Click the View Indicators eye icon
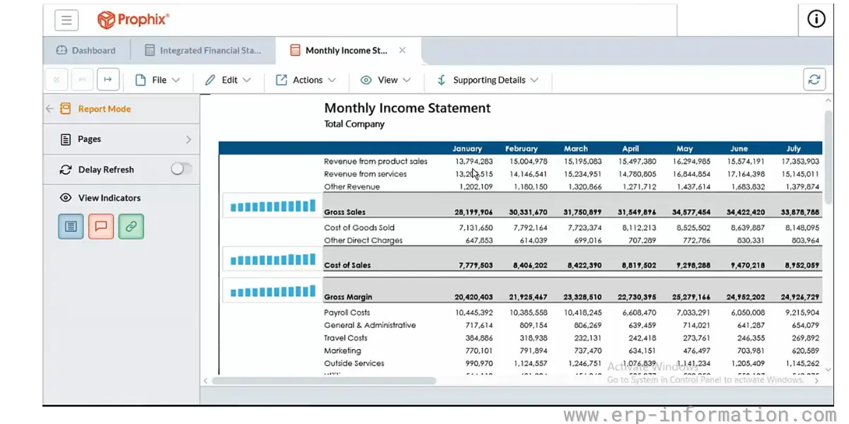The image size is (849, 424). pos(66,198)
